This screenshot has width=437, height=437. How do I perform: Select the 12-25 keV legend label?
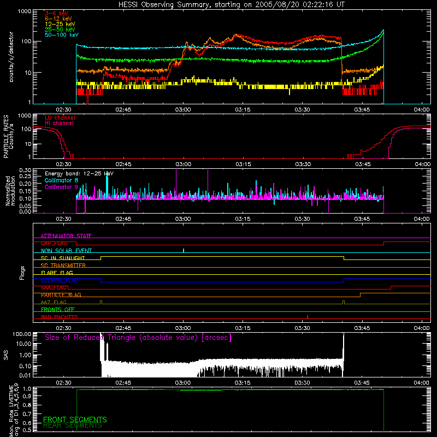click(60, 24)
